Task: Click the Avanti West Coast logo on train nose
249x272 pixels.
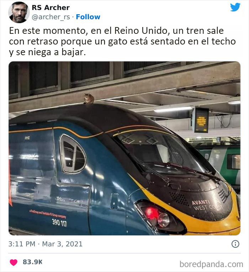Action: [x=207, y=205]
